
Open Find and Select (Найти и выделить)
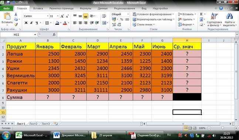click(230, 20)
